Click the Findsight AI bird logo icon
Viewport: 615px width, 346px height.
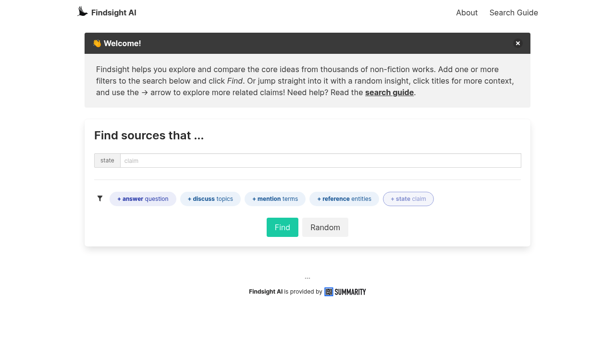click(82, 11)
